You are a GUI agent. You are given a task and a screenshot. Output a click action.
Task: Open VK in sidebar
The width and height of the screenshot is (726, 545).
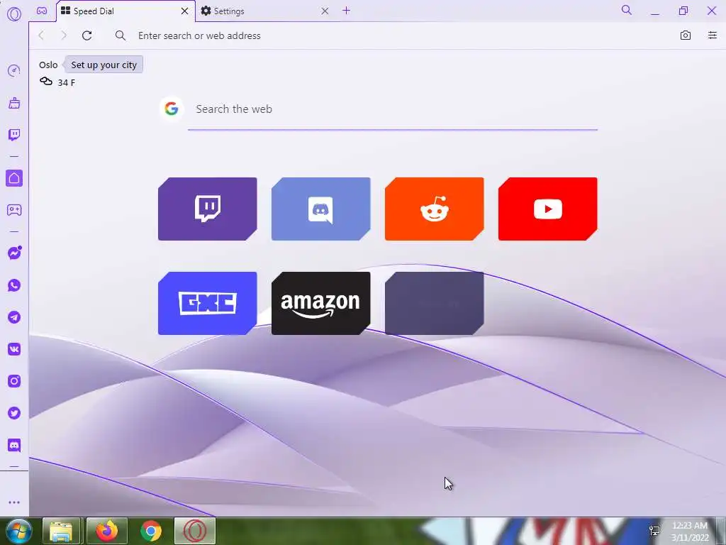[14, 349]
